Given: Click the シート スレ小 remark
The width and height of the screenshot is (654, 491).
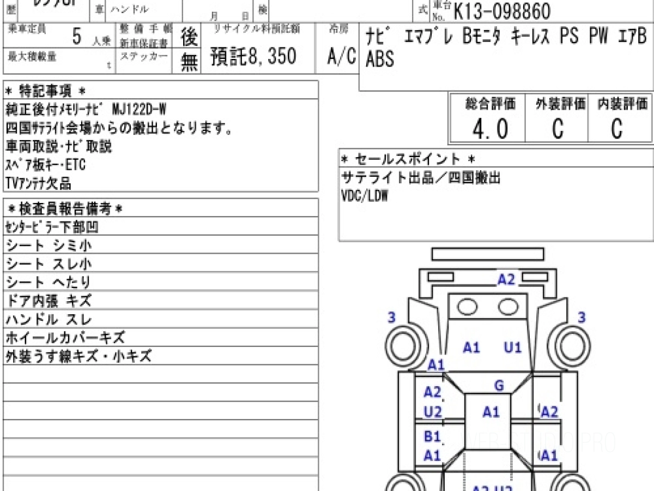Looking at the screenshot, I should pyautogui.click(x=49, y=264).
